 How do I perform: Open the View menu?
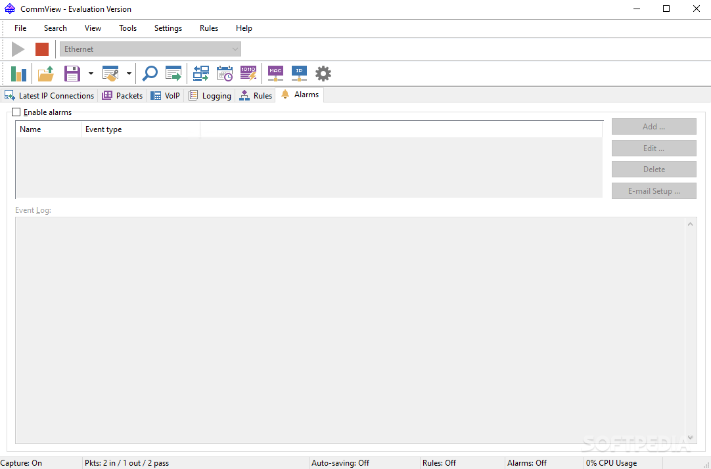[93, 28]
